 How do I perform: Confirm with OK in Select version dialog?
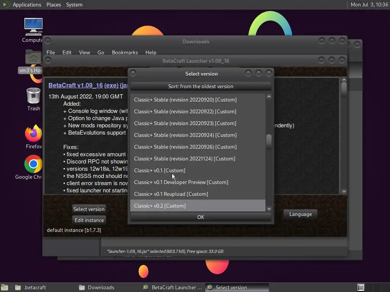tap(200, 217)
